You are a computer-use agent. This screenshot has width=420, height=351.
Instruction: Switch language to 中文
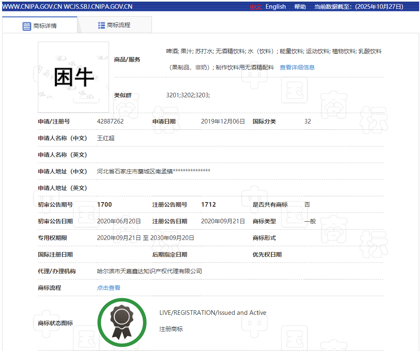[x=255, y=7]
